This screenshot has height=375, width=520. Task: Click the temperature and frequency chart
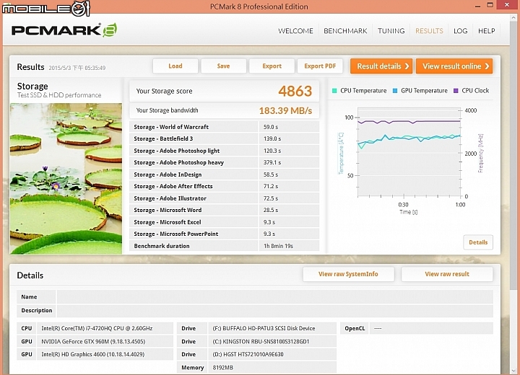[x=409, y=153]
